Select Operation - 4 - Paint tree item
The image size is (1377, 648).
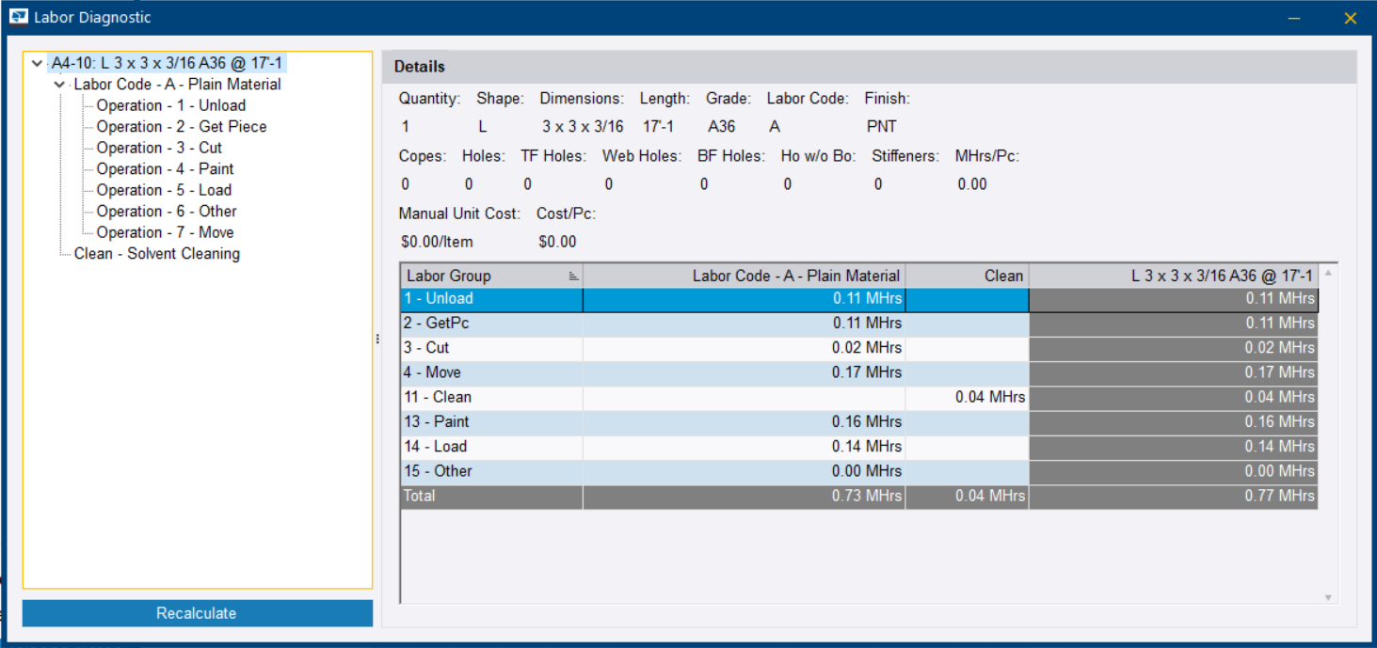point(165,169)
